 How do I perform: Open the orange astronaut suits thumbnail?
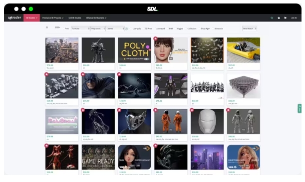point(171,121)
